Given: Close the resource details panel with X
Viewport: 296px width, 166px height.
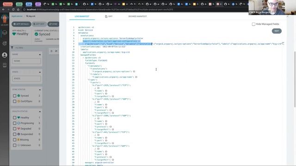Looking at the screenshot, I should 288,17.
